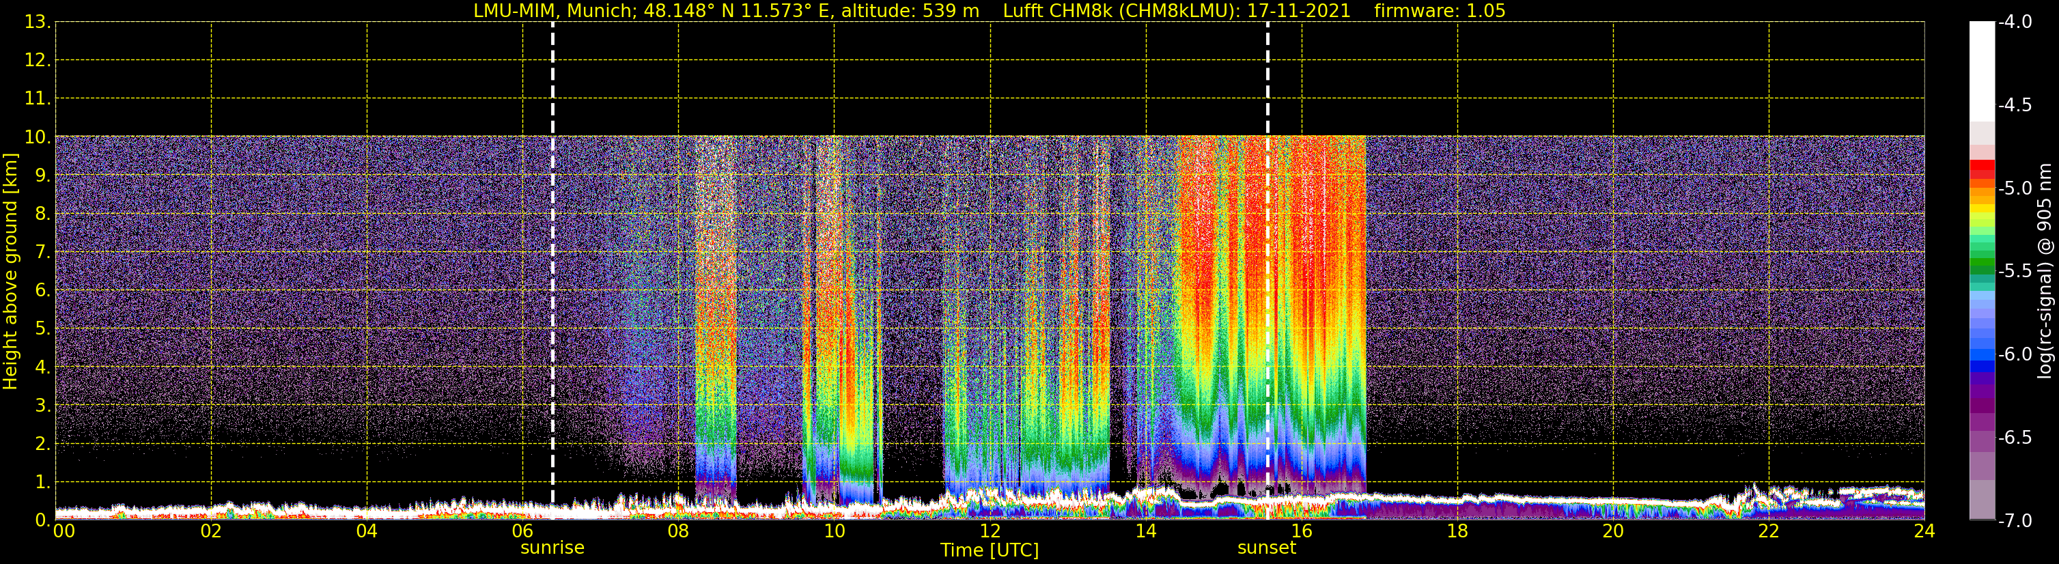Select the "sunset" label below the axis

[1267, 548]
